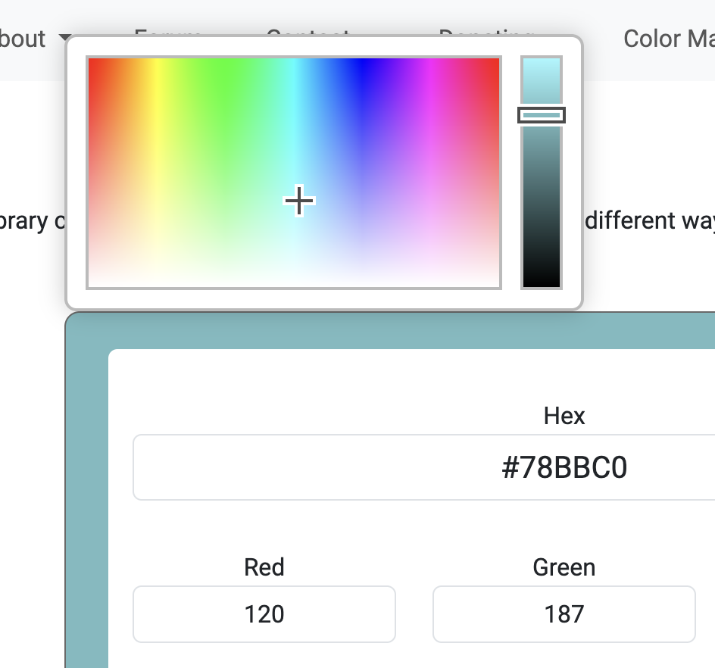
Task: Select the Green value field showing 187
Action: [x=564, y=614]
